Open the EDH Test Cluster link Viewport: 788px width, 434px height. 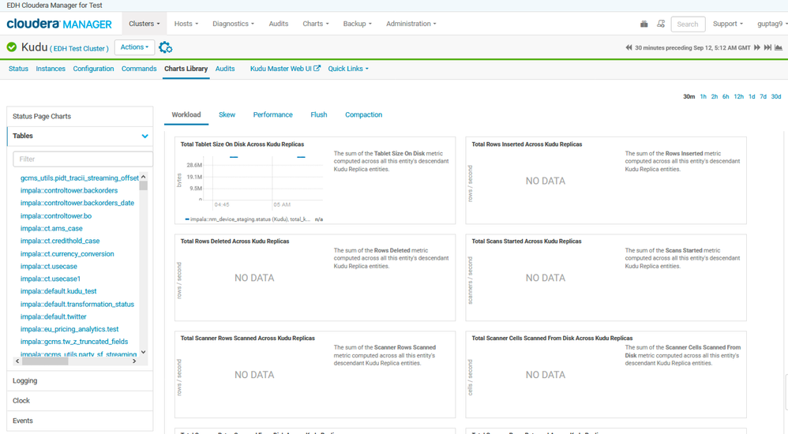pyautogui.click(x=79, y=49)
